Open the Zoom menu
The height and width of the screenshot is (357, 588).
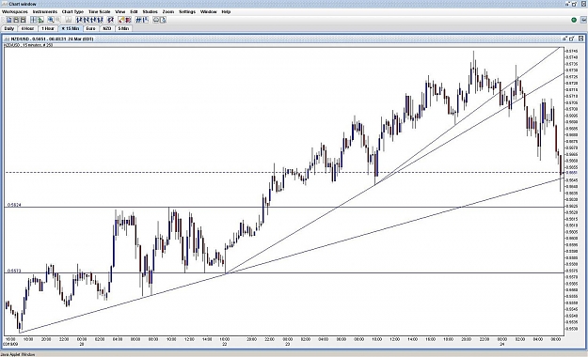coord(168,11)
